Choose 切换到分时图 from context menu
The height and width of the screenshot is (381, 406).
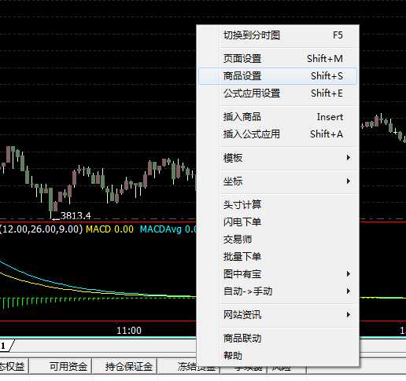(x=278, y=35)
